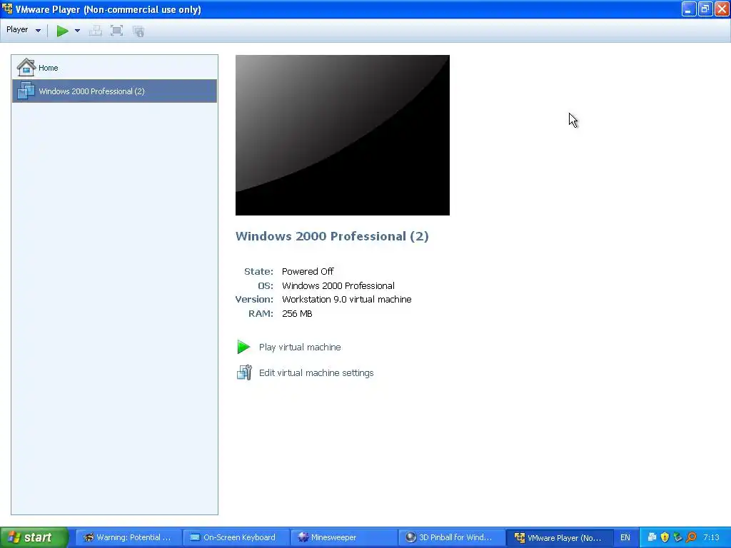
Task: Click the EN language indicator
Action: 625,537
